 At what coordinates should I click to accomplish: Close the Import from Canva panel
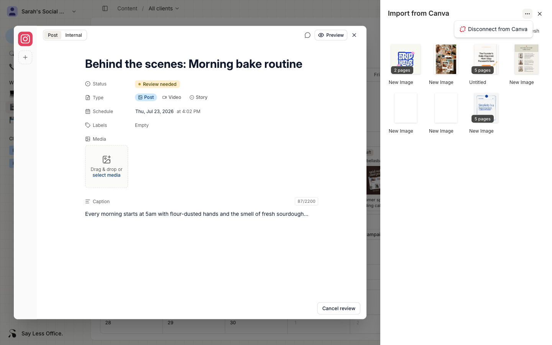tap(540, 14)
